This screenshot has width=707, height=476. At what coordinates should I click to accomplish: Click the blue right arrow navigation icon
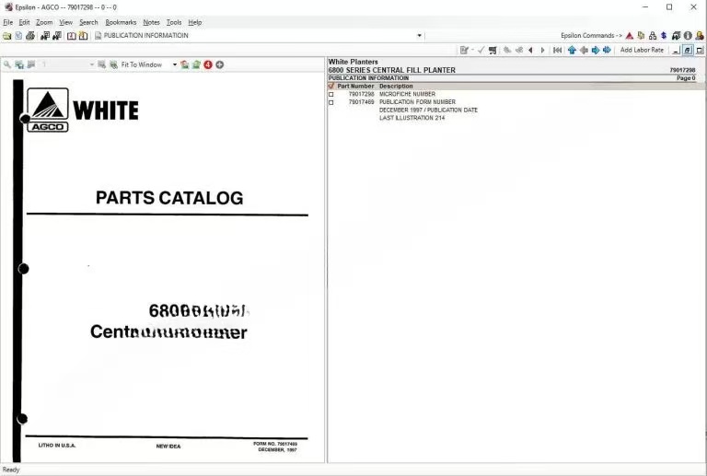(596, 50)
